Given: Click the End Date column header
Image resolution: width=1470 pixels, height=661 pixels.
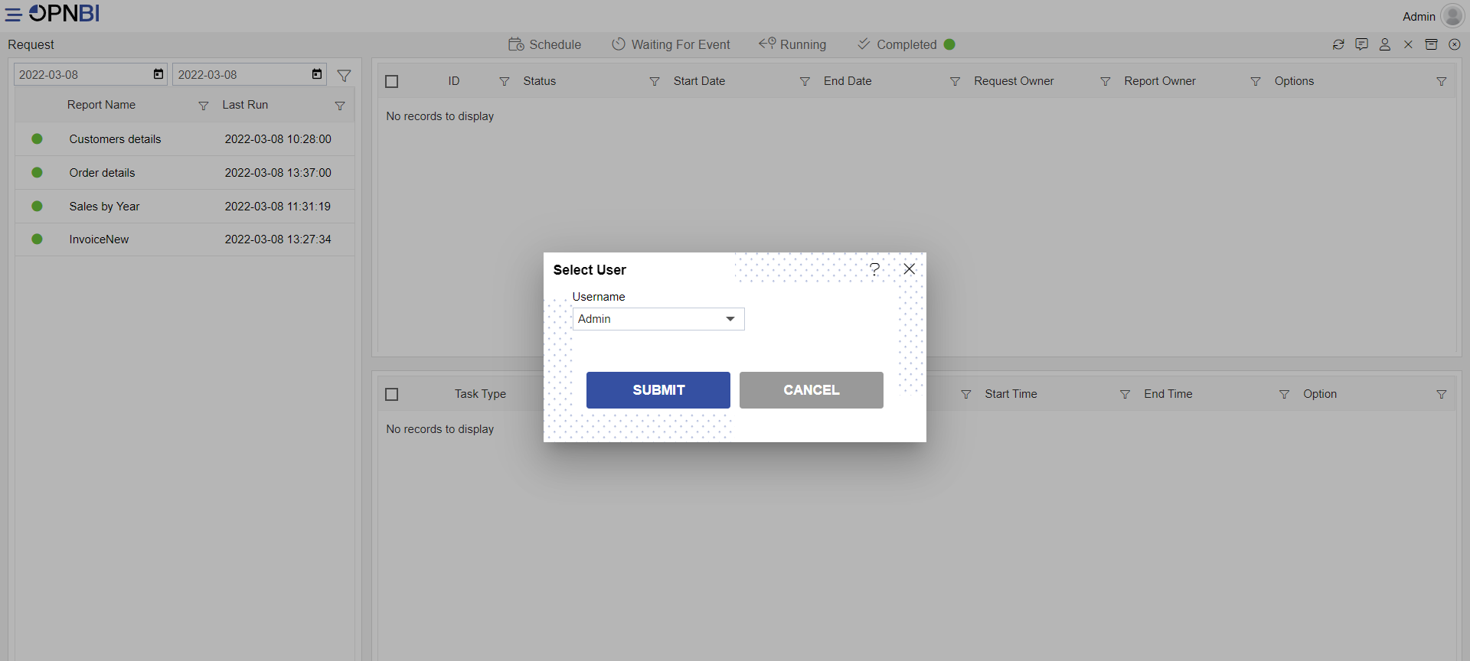Looking at the screenshot, I should 848,81.
